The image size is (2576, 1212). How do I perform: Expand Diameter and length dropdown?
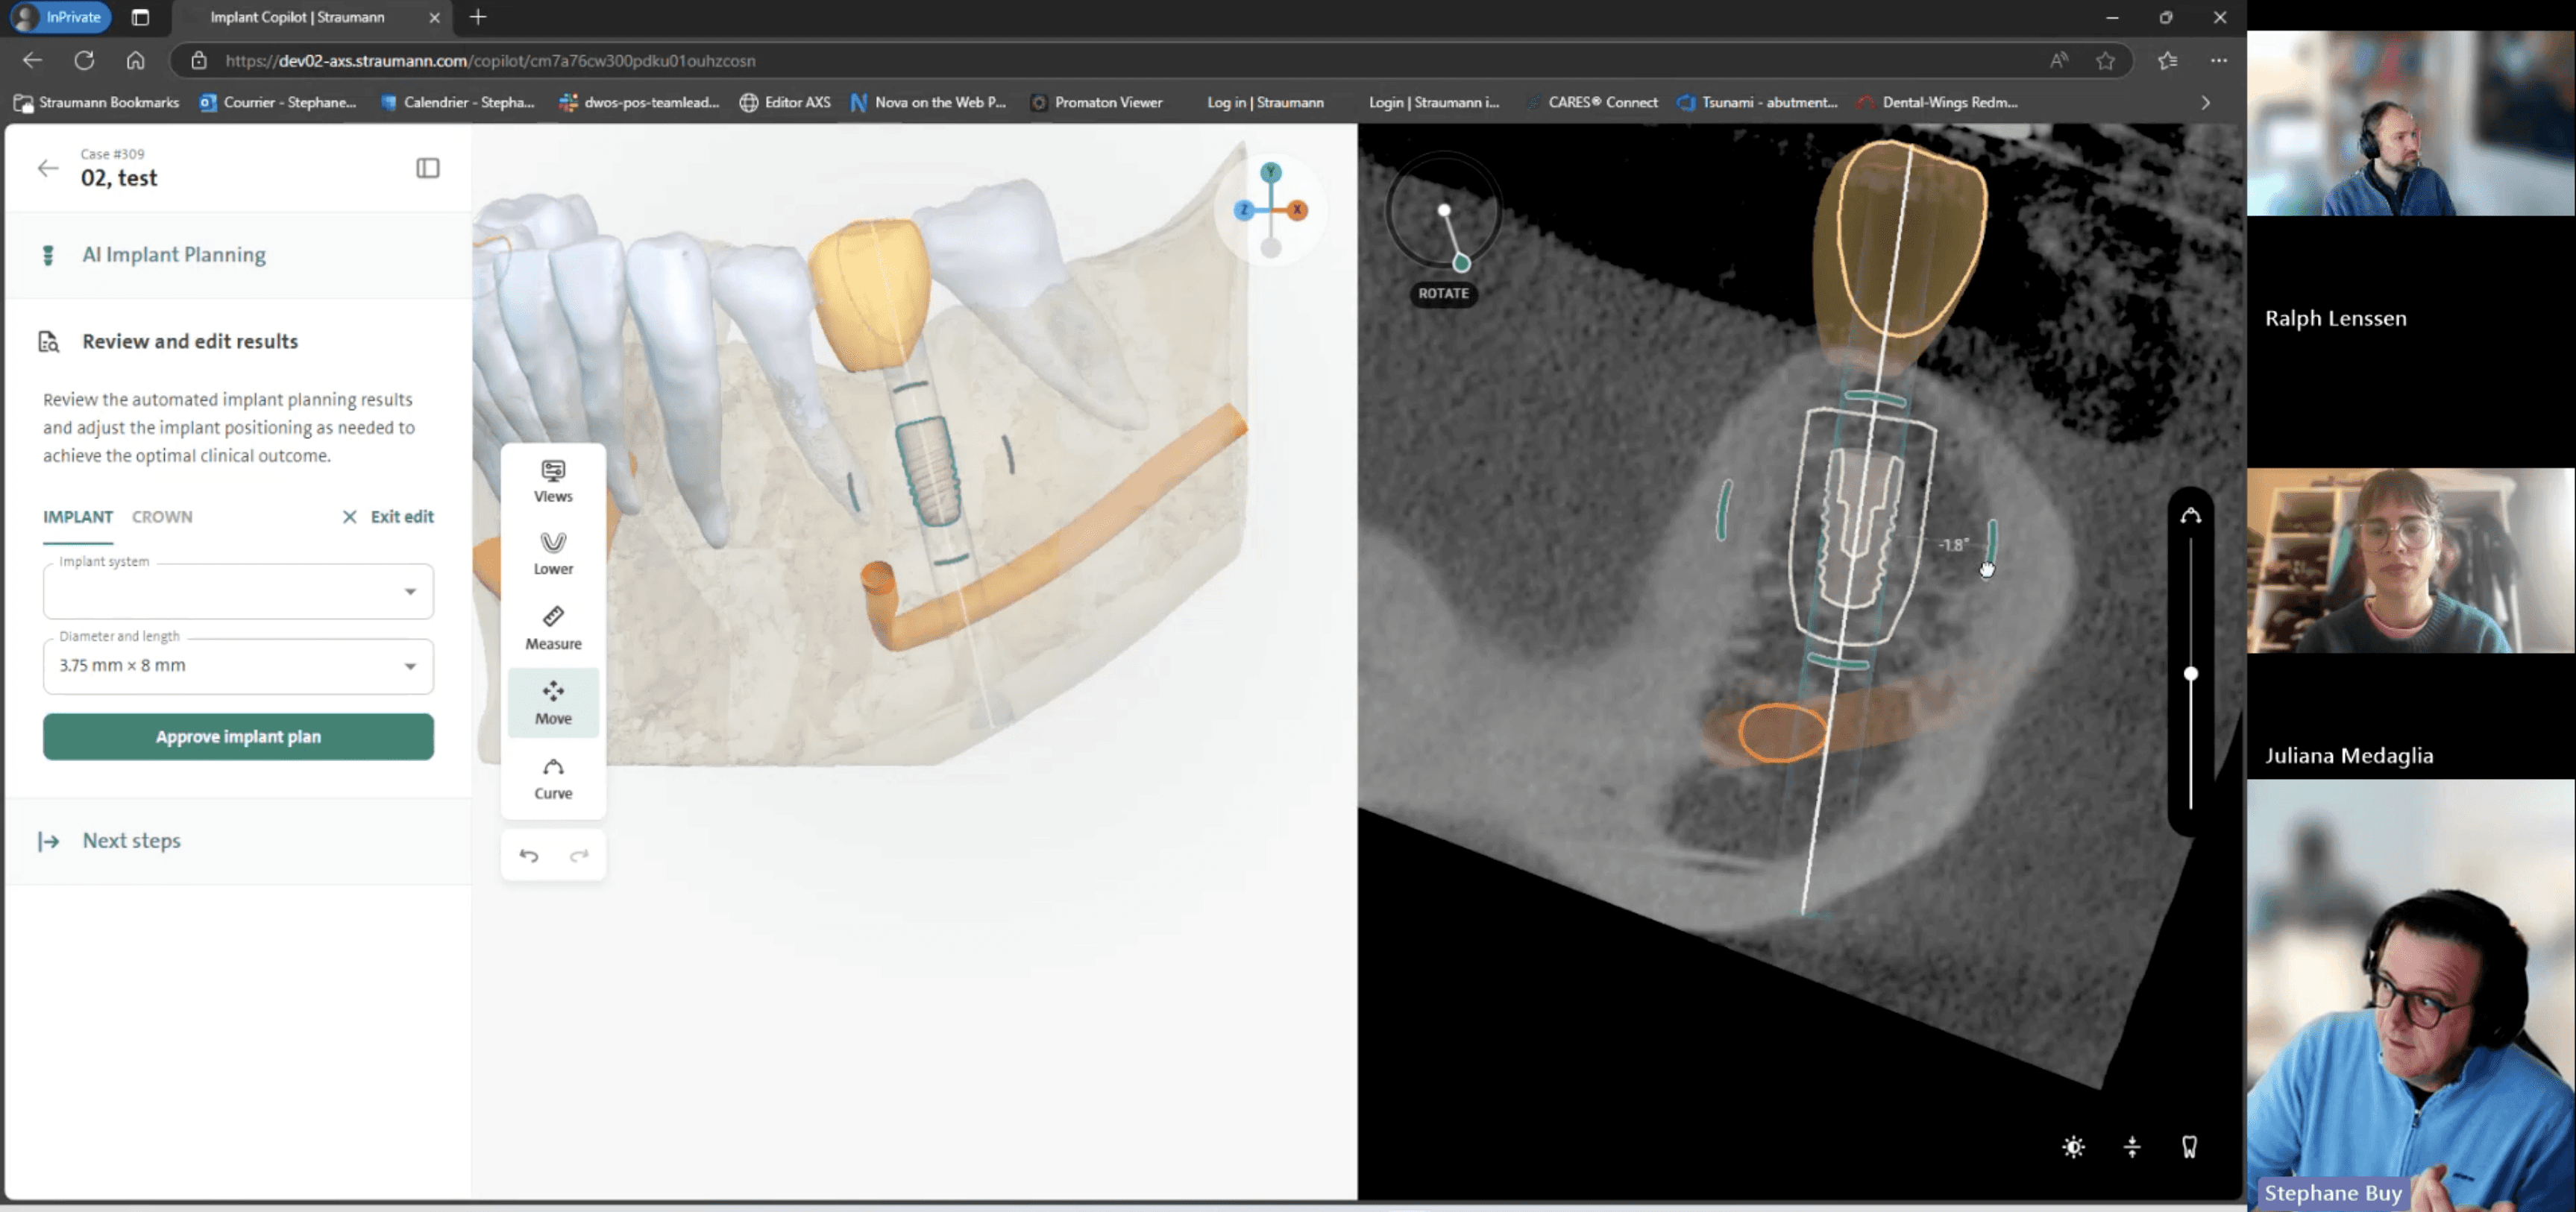point(238,666)
